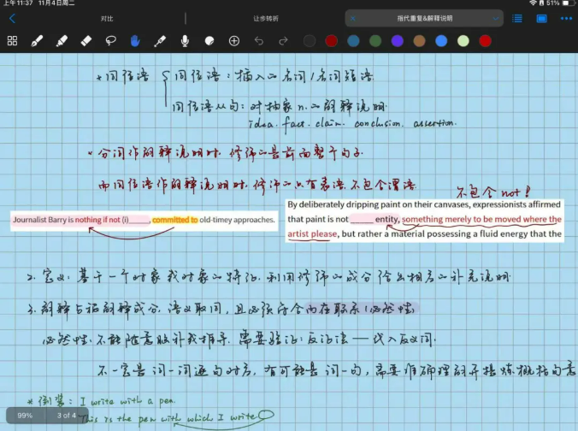Switch to the eraser tool
The height and width of the screenshot is (431, 578).
(x=86, y=40)
